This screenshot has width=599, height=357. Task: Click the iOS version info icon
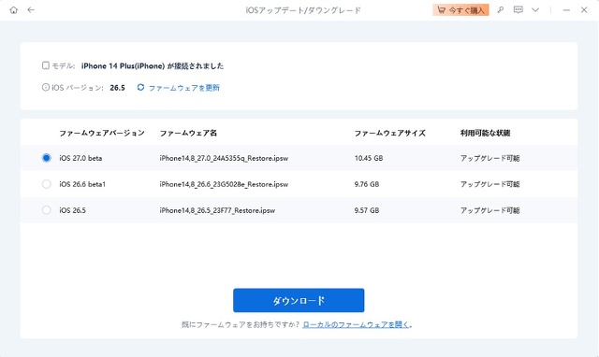point(46,87)
